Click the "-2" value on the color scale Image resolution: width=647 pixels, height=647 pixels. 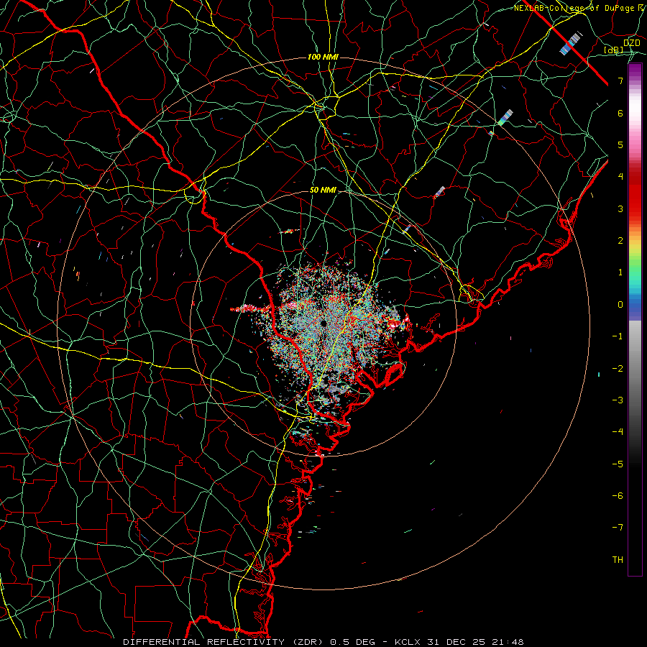618,368
